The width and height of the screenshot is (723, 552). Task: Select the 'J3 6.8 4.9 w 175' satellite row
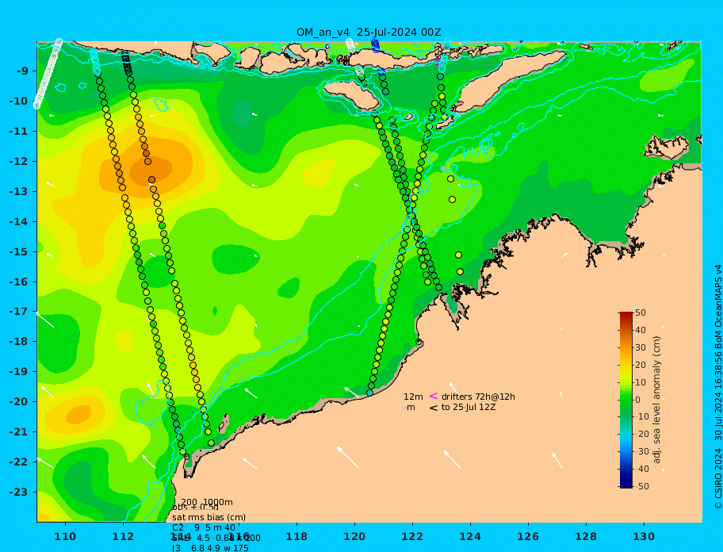210,548
